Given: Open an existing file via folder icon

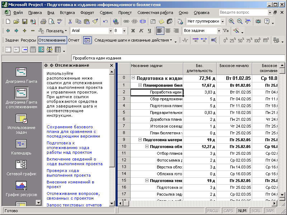Looking at the screenshot, I should (x=16, y=21).
